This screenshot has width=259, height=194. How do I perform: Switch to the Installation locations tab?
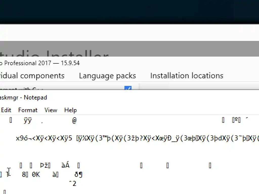[x=187, y=76]
